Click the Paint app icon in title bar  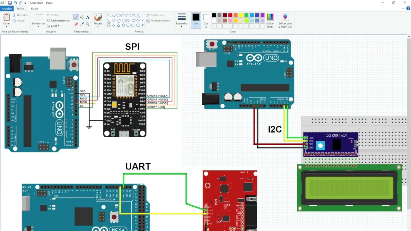click(3, 3)
